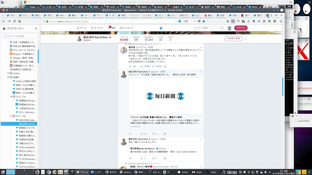Click the red ツイート button
Screen dimensions: 312x175
coord(241,28)
